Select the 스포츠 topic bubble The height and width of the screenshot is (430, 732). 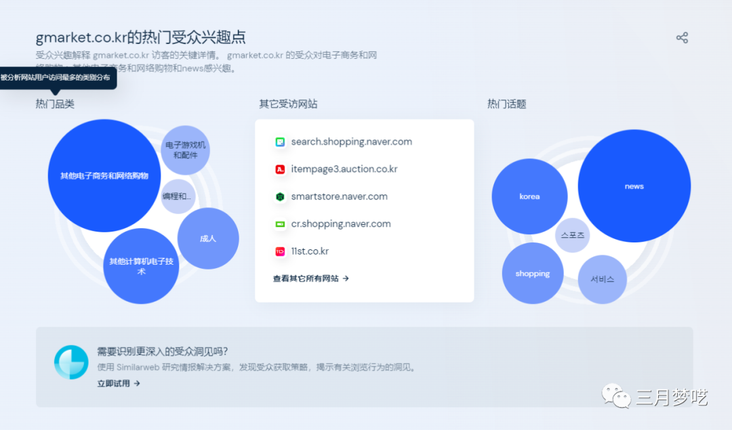(x=573, y=235)
